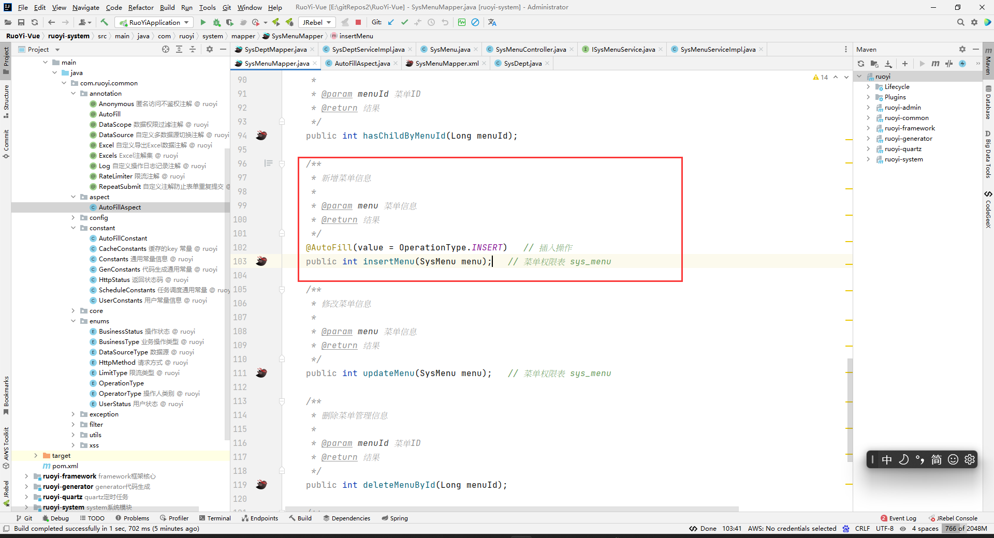Open the Tools menu
This screenshot has width=994, height=538.
(x=207, y=7)
